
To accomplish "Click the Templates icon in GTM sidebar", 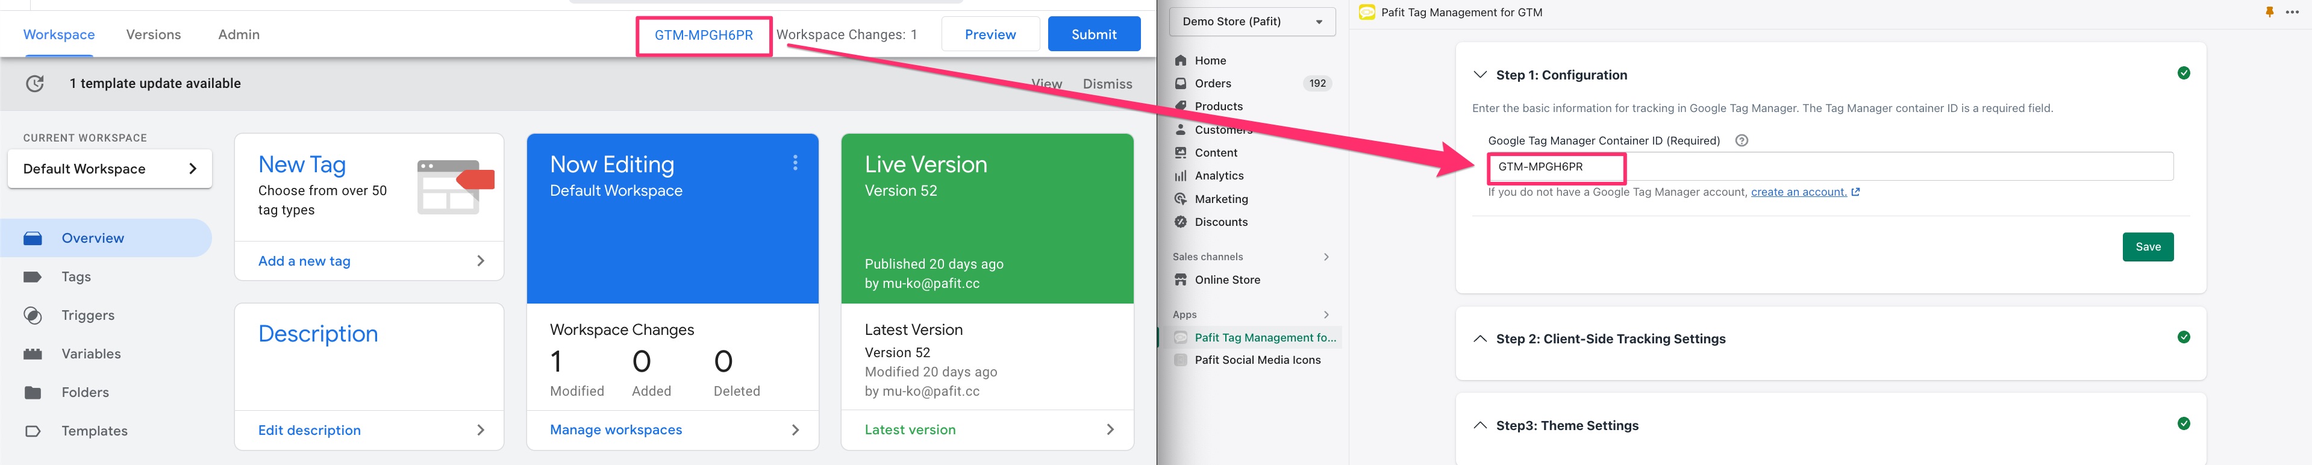I will [33, 432].
